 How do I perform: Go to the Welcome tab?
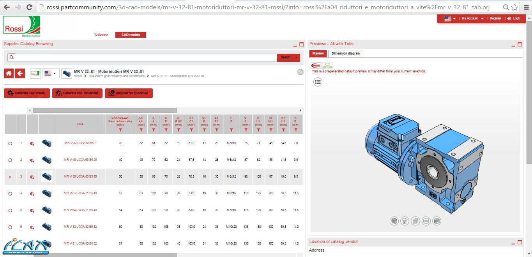tap(101, 35)
